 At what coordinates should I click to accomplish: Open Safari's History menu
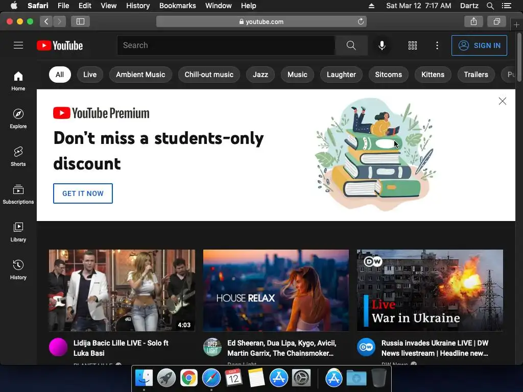tap(138, 6)
